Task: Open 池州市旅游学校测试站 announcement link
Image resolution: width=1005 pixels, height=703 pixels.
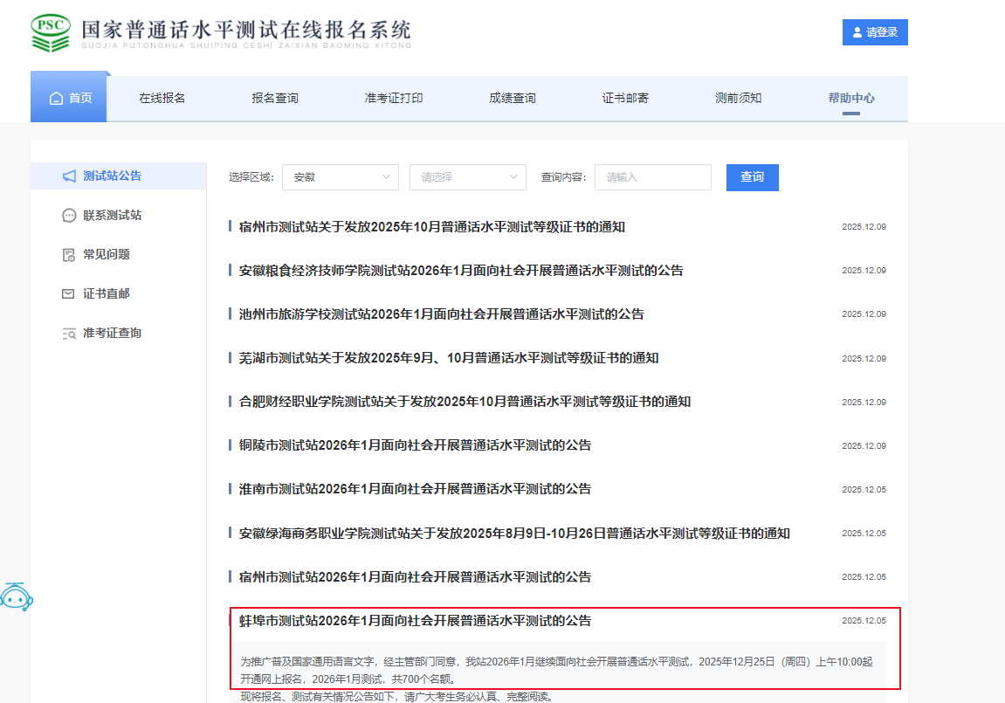Action: tap(441, 314)
